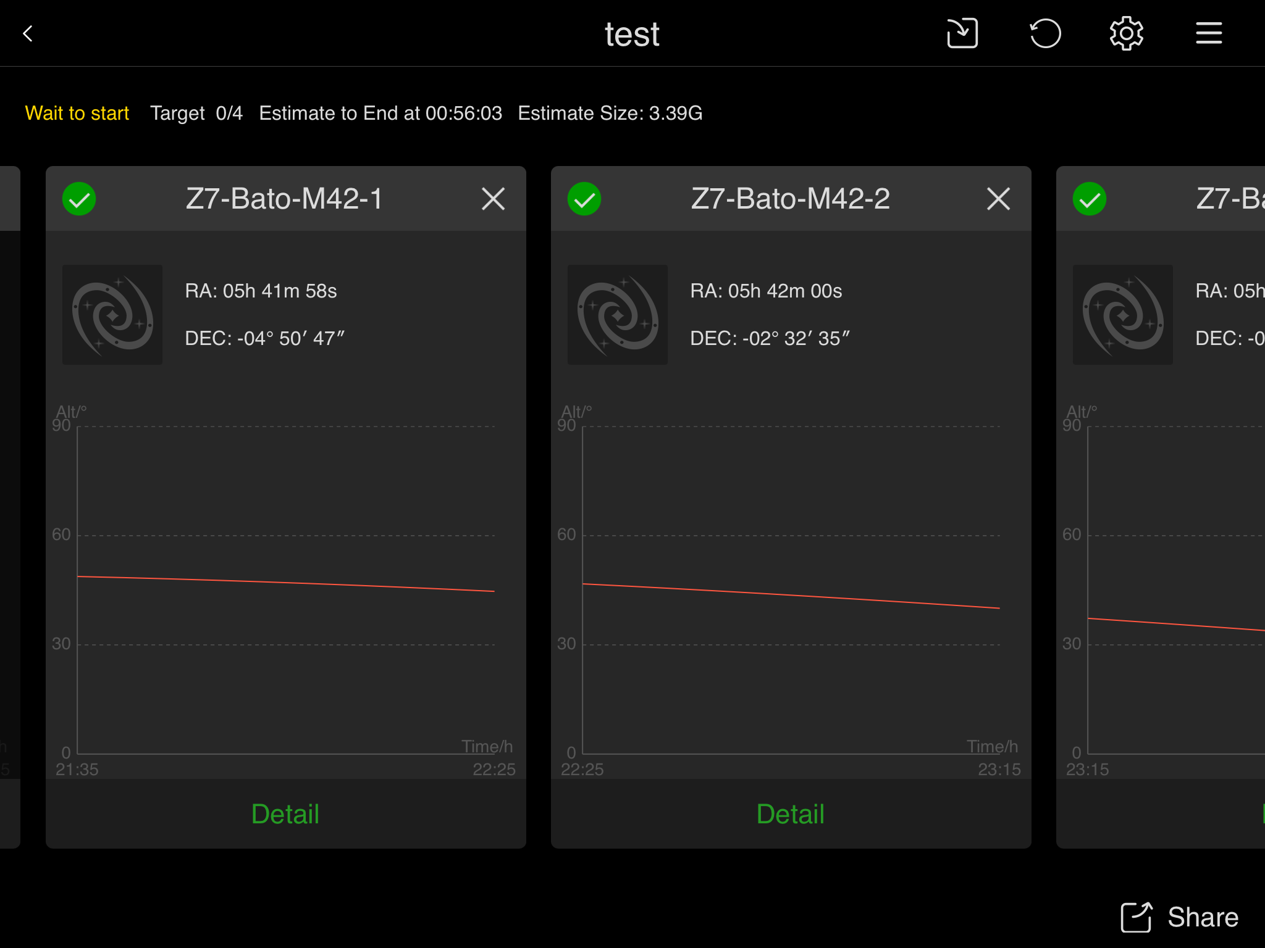Tap the 'Wait to start' status
Screen dimensions: 1265x948
point(77,114)
